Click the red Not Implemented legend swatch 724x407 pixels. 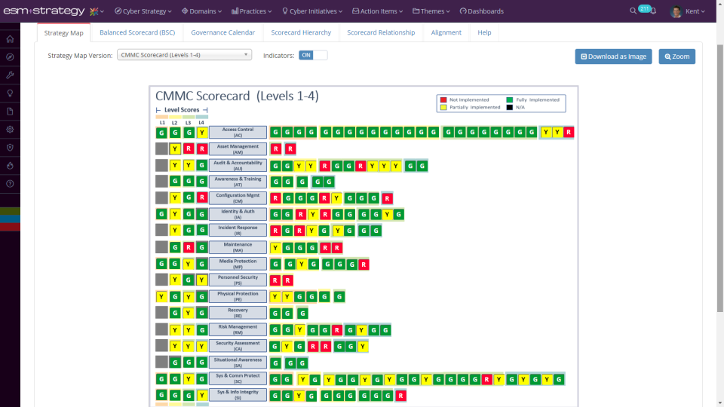[x=443, y=99]
